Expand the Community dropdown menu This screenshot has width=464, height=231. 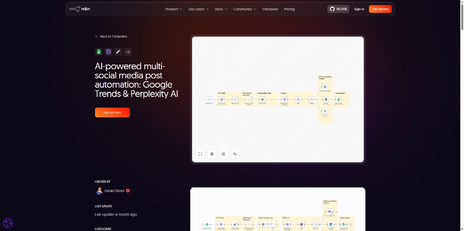coord(245,9)
